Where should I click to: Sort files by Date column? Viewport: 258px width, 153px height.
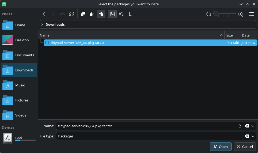pos(249,35)
